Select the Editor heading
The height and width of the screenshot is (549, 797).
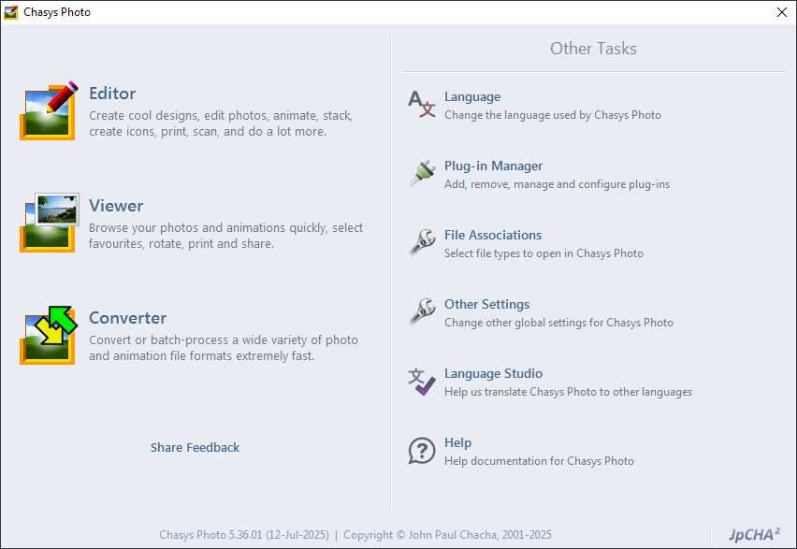click(112, 94)
